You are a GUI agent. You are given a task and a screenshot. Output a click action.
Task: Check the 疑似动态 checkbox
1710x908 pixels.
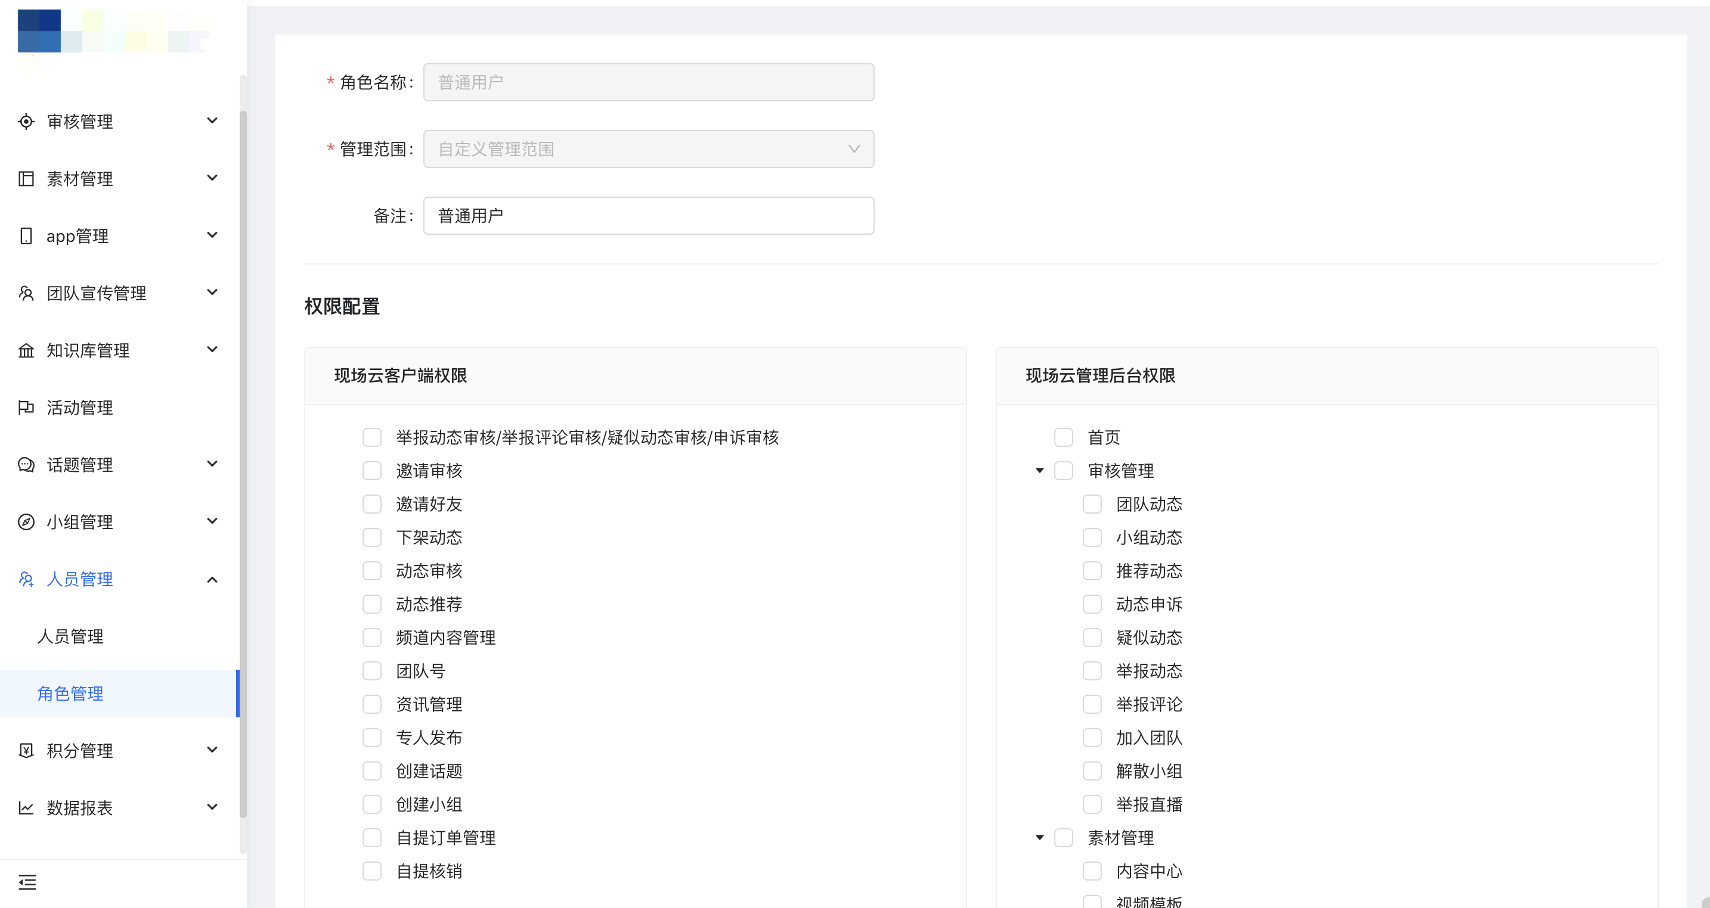[x=1092, y=638]
